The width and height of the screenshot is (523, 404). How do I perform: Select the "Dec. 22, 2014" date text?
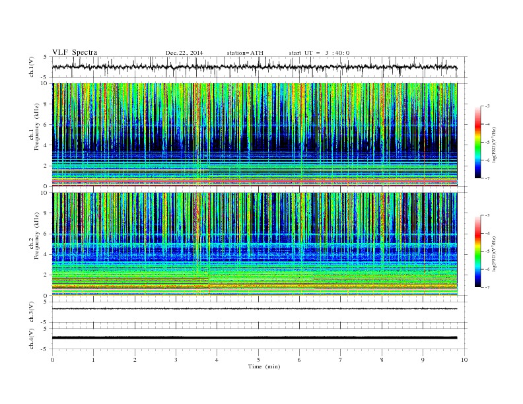click(x=184, y=53)
